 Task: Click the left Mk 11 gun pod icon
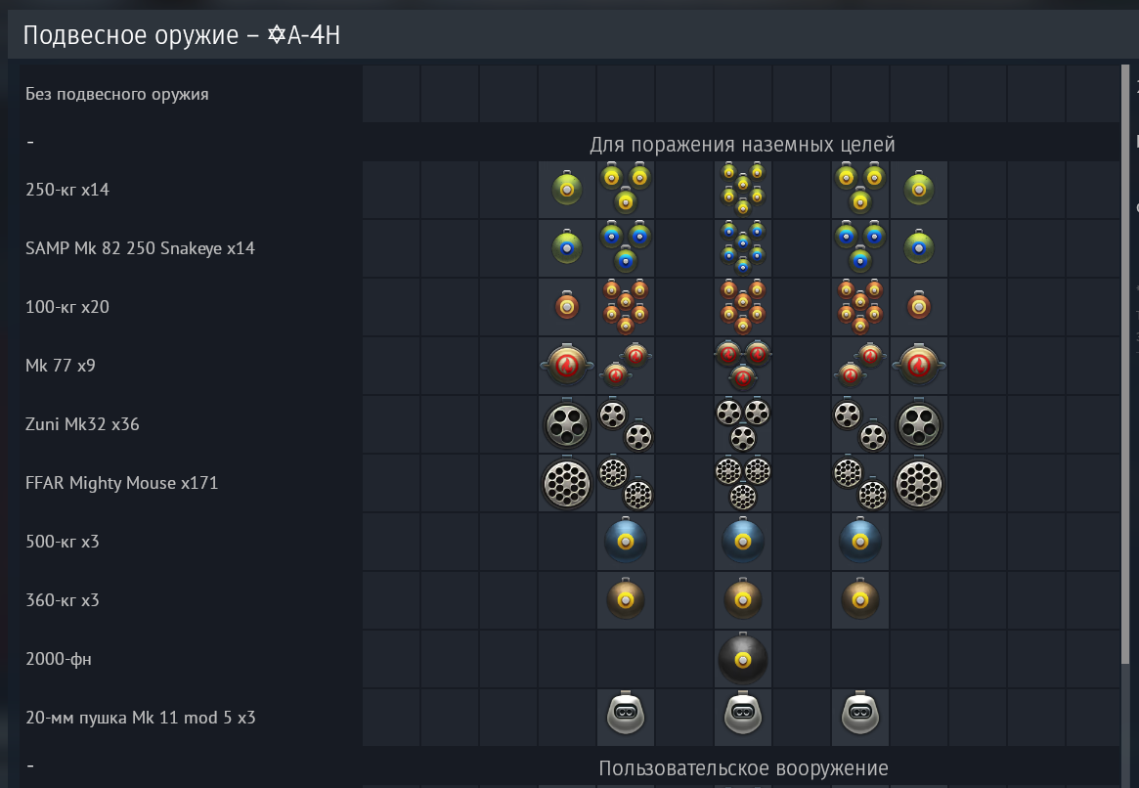[626, 713]
